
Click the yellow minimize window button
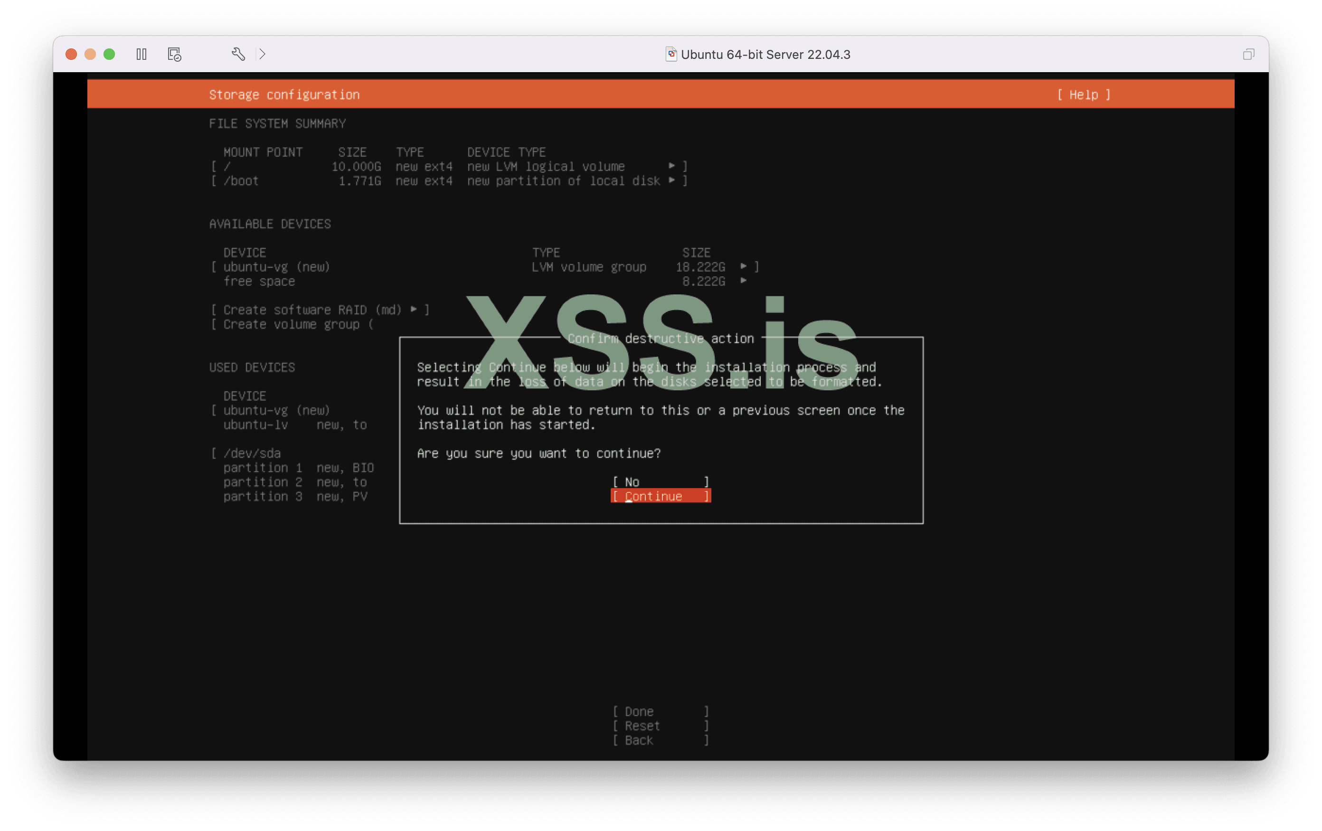[90, 54]
